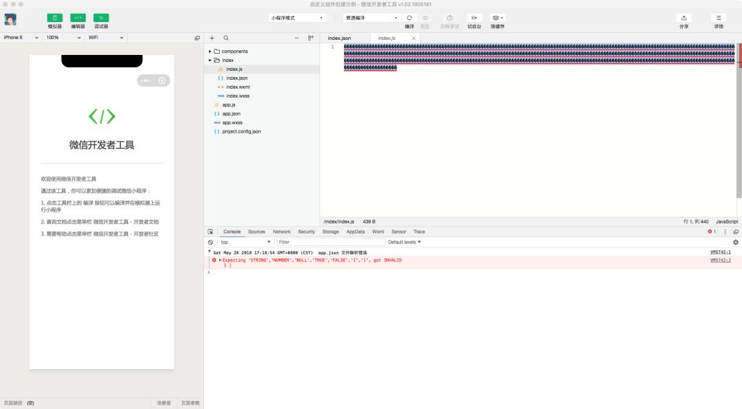
Task: Open the Default levels dropdown
Action: (x=404, y=243)
